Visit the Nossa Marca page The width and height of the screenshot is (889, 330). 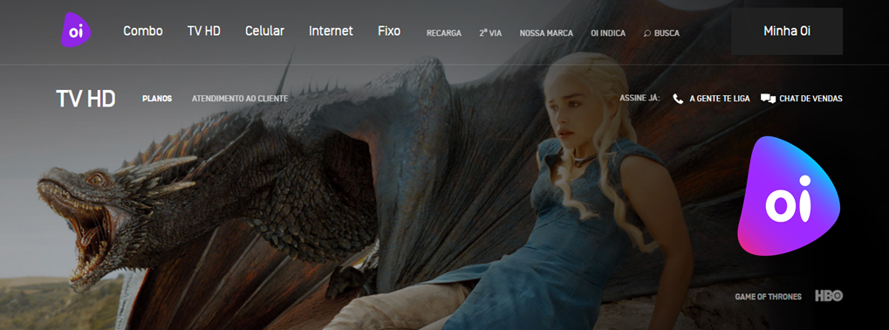coord(546,33)
